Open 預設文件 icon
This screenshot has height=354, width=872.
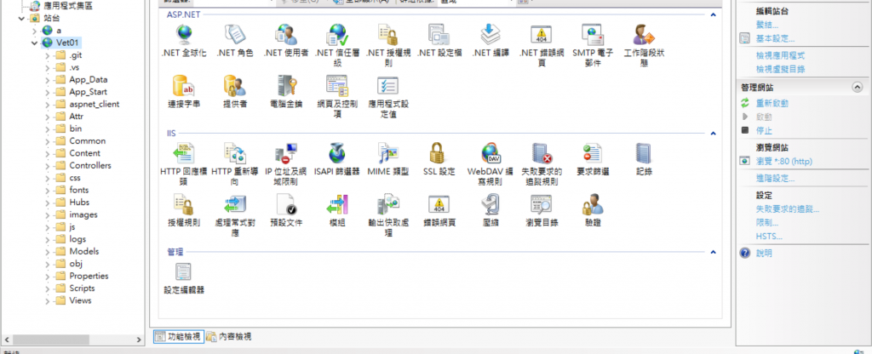pos(286,205)
